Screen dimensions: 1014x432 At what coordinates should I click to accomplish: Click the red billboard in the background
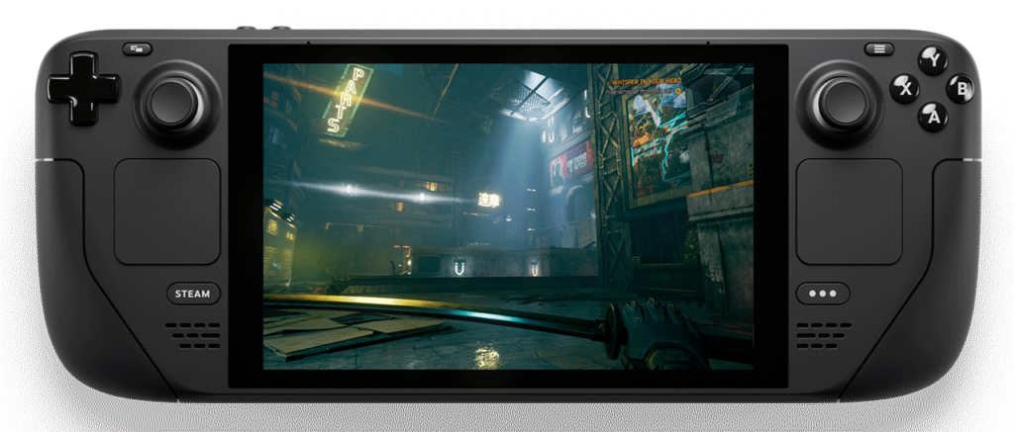(570, 163)
